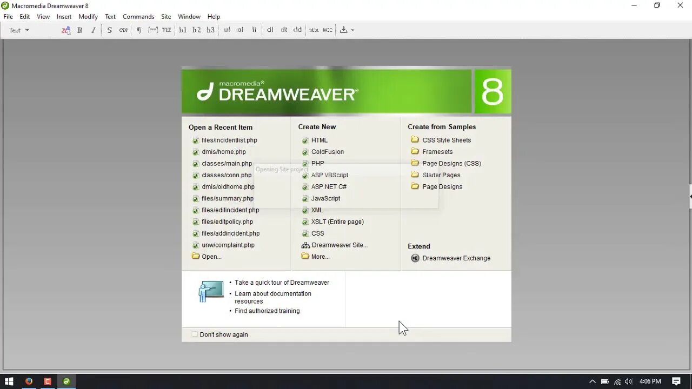Image resolution: width=692 pixels, height=389 pixels.
Task: Insert an unordered list with ul
Action: (227, 30)
